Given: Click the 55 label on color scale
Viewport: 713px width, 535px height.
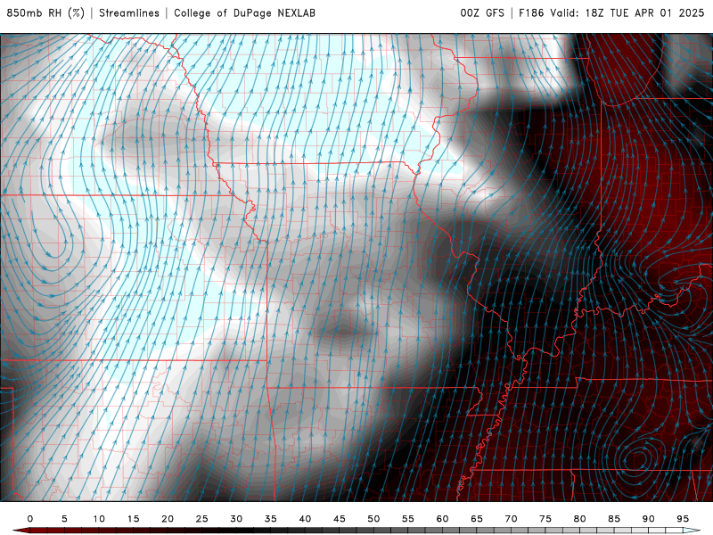Looking at the screenshot, I should [408, 519].
